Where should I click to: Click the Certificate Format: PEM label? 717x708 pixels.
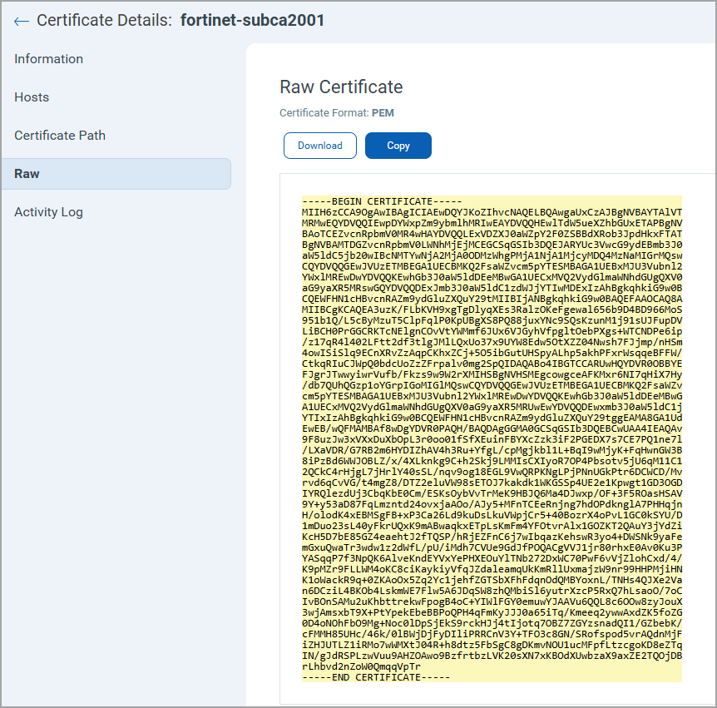tap(337, 113)
